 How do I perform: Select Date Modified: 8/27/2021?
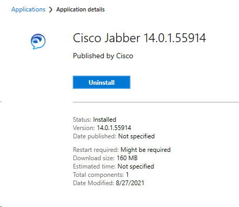click(x=109, y=183)
